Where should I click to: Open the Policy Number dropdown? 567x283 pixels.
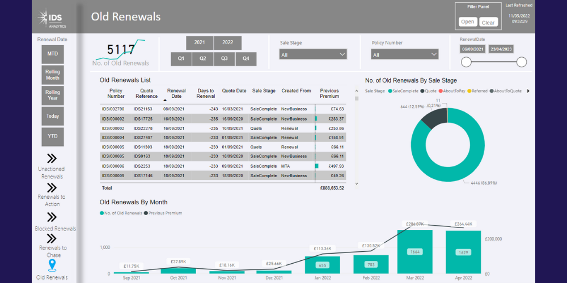(x=405, y=55)
